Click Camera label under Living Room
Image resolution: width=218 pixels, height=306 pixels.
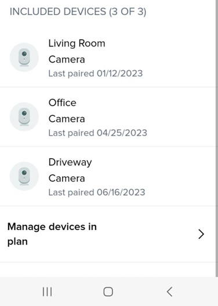(67, 59)
